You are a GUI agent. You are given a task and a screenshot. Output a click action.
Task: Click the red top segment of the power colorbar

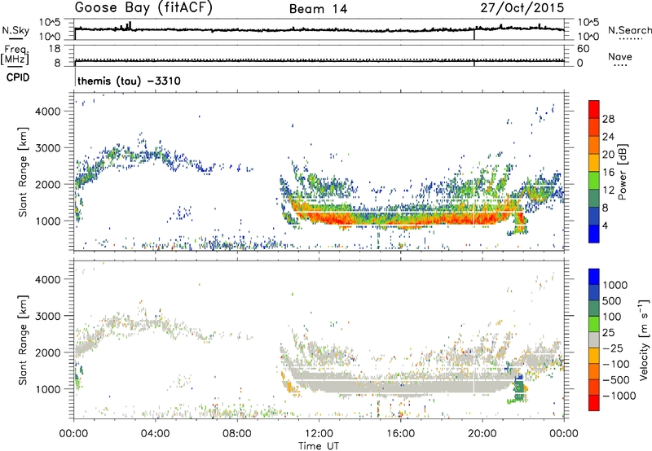click(x=594, y=110)
